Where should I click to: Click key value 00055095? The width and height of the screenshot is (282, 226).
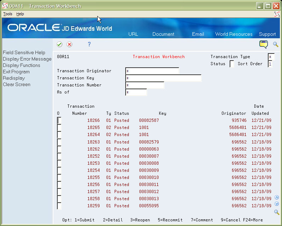tap(149, 206)
